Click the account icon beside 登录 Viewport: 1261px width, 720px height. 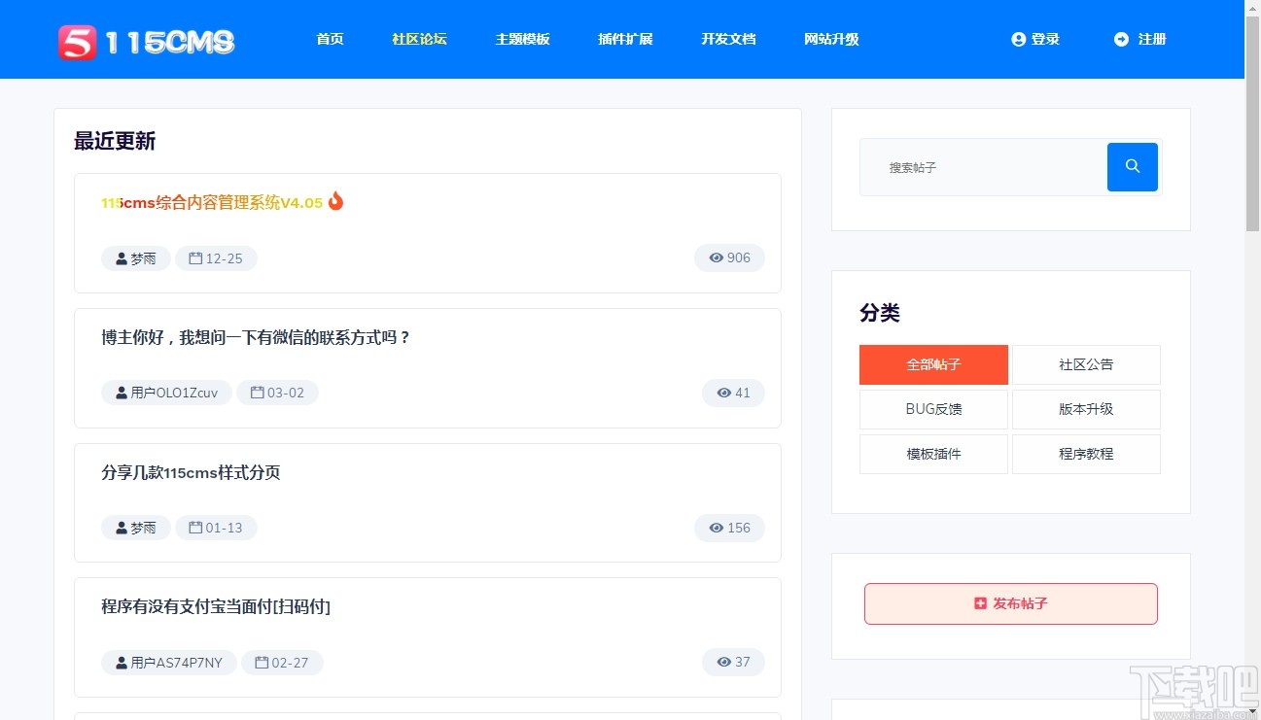coord(1019,40)
